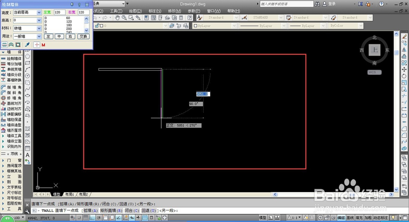Expand the 门窗 category

11,160
